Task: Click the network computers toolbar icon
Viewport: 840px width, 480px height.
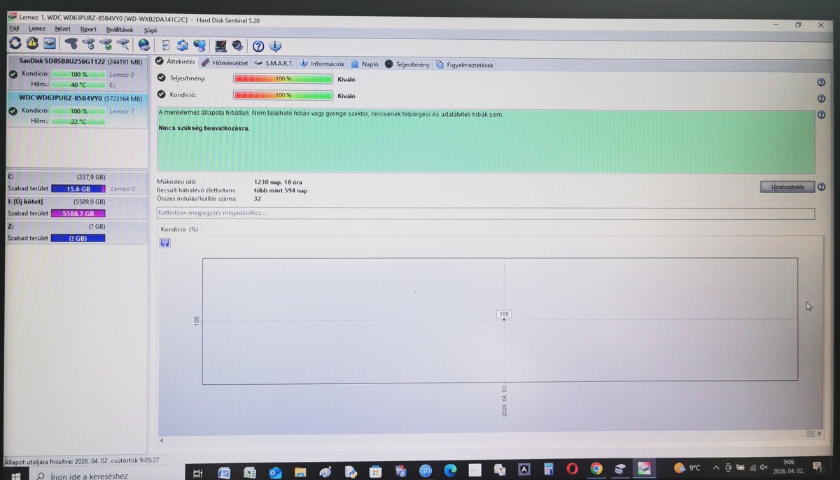Action: (x=200, y=45)
